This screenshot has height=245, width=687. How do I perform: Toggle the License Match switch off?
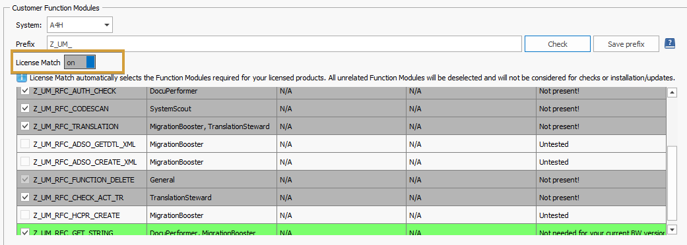(x=80, y=62)
